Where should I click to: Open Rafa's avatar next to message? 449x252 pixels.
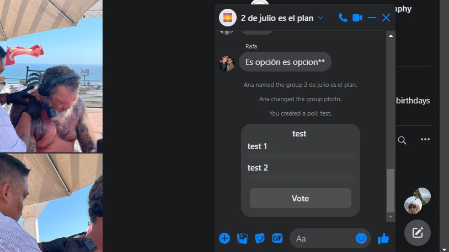tap(227, 63)
